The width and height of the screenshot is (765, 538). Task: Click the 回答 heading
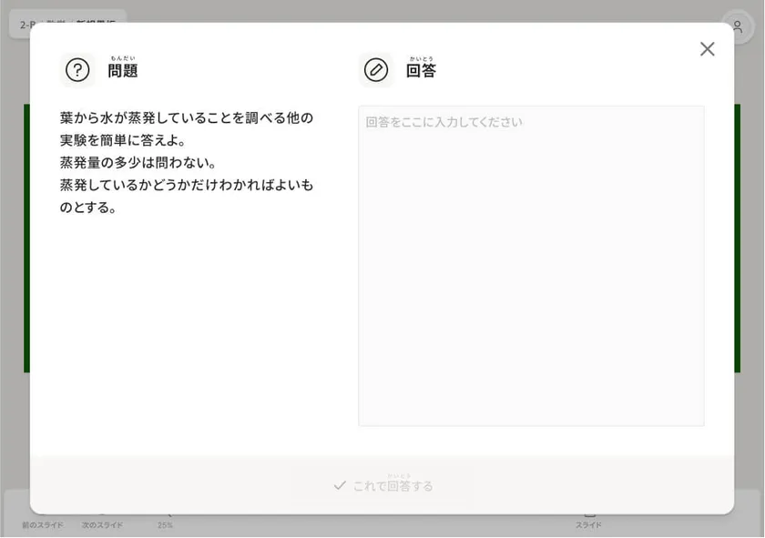pyautogui.click(x=421, y=70)
